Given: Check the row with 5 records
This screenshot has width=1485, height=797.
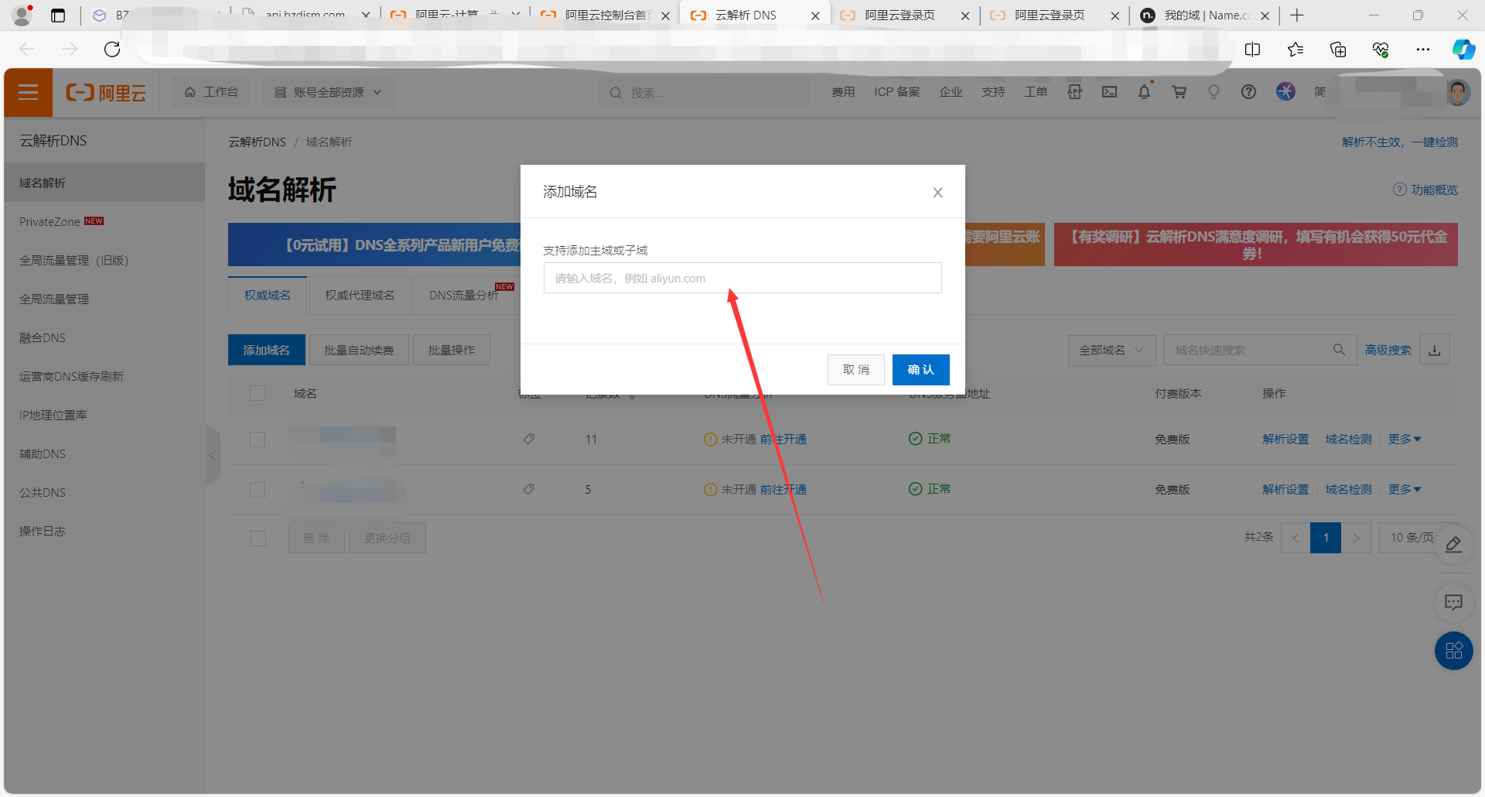Looking at the screenshot, I should [x=258, y=490].
